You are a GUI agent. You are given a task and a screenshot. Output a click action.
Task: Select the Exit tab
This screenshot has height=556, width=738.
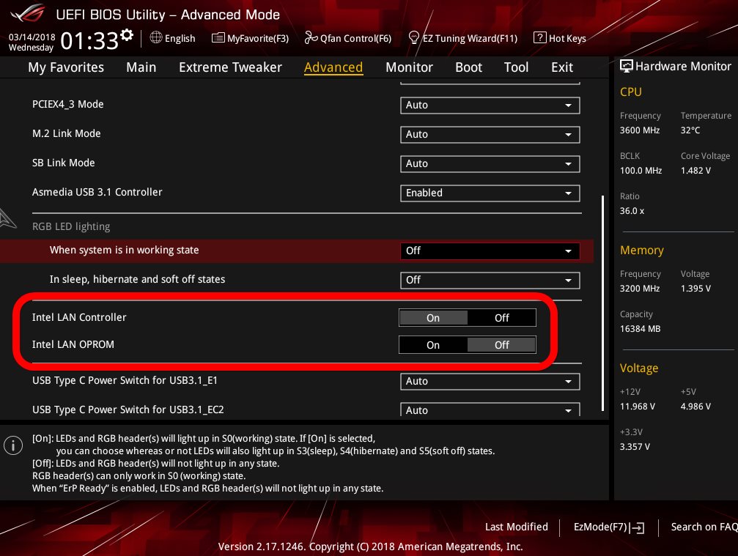click(562, 67)
